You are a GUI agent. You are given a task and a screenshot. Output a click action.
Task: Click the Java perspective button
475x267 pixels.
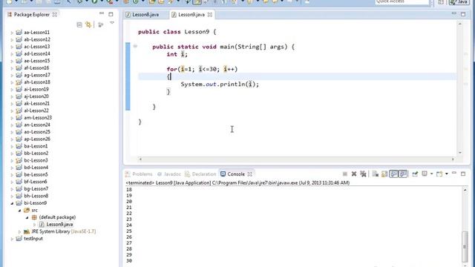pos(459,2)
